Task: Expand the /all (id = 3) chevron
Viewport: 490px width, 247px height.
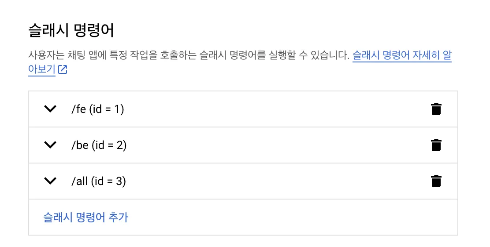Action: [51, 181]
